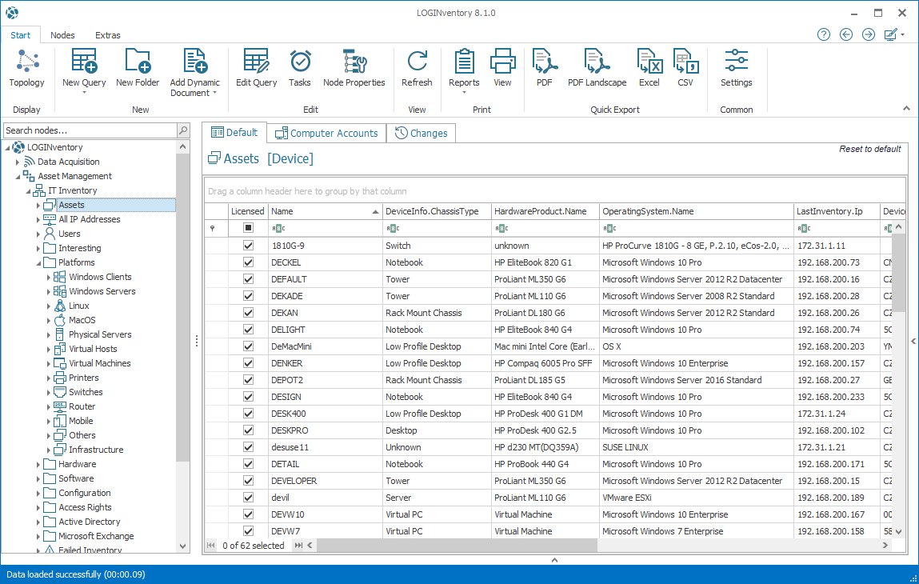
Task: Sort by the Name column header
Action: [x=325, y=211]
